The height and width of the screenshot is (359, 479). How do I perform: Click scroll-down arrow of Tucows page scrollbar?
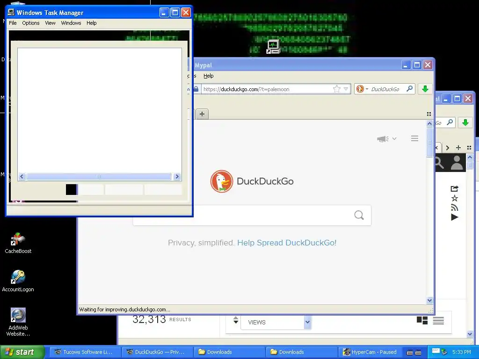[470, 334]
